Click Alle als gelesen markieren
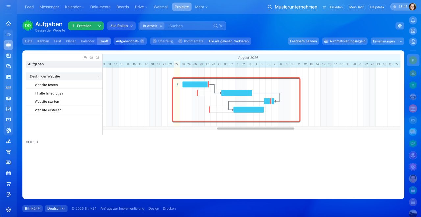 229,41
